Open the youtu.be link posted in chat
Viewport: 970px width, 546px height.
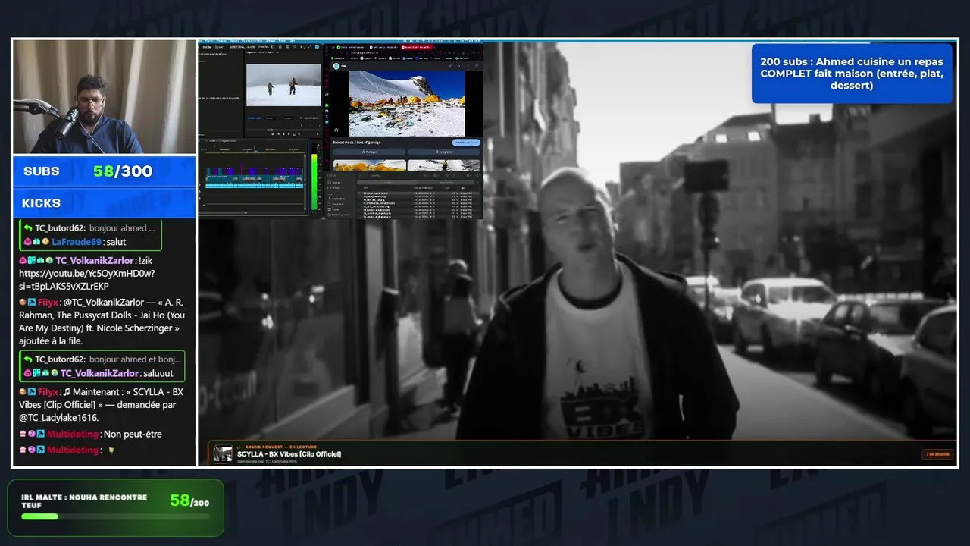click(x=87, y=279)
